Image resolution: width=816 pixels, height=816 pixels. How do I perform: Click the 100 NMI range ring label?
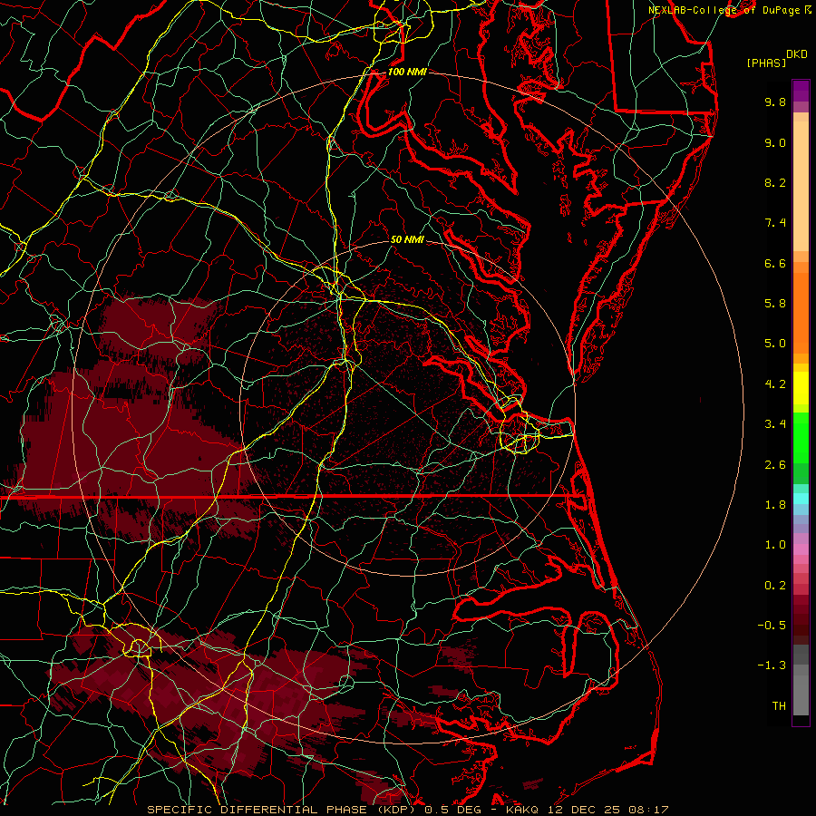pyautogui.click(x=407, y=72)
